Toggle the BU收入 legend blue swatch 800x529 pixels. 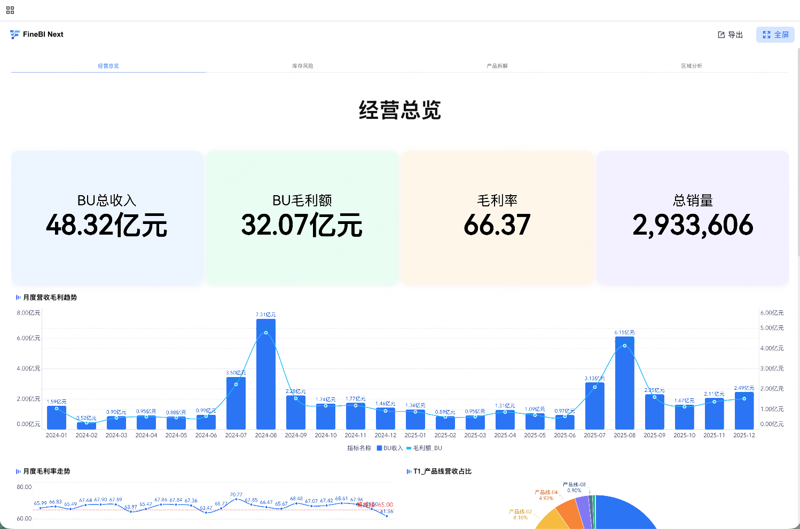click(x=379, y=448)
